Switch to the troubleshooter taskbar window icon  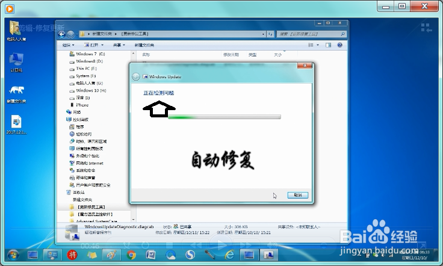click(x=268, y=255)
